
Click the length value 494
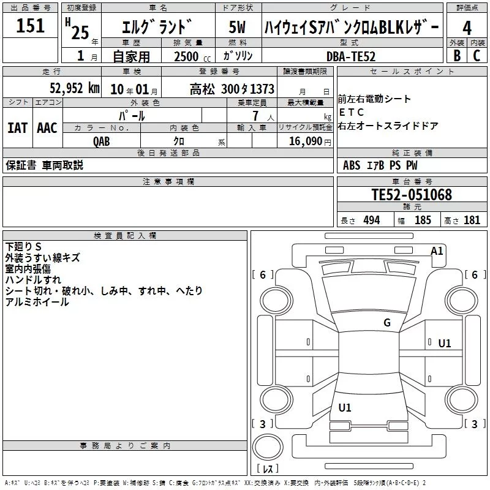(x=372, y=221)
